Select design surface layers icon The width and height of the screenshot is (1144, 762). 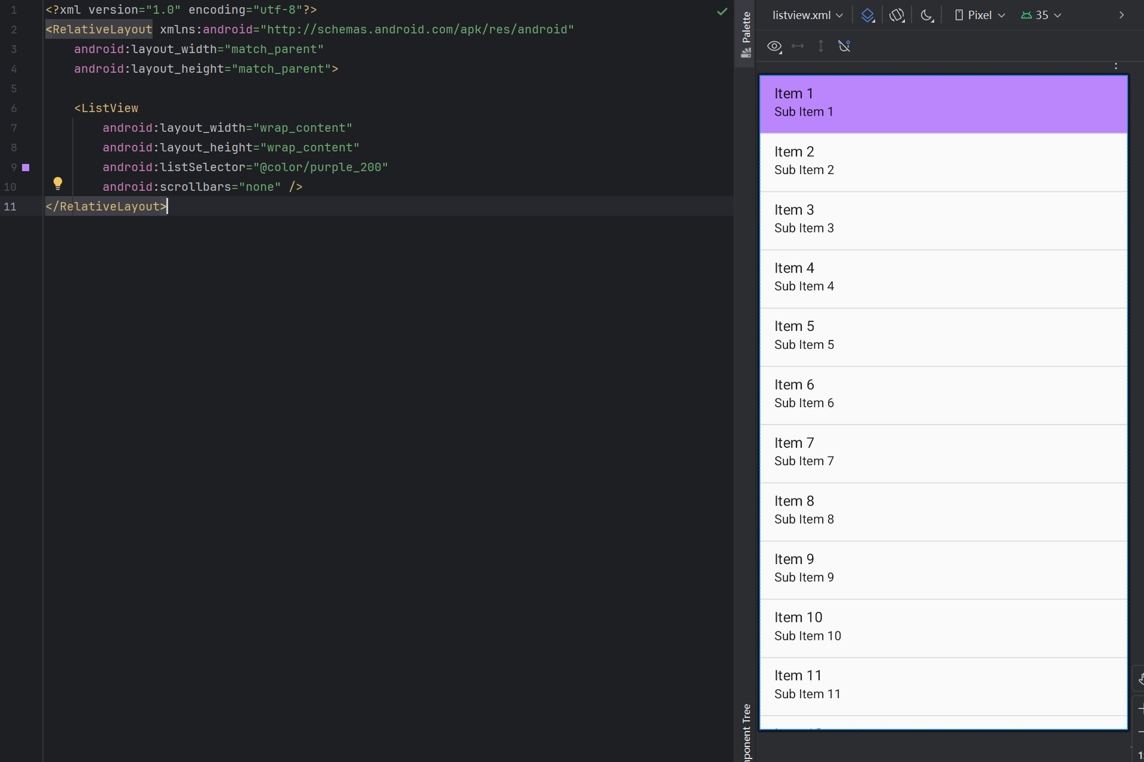coord(868,15)
